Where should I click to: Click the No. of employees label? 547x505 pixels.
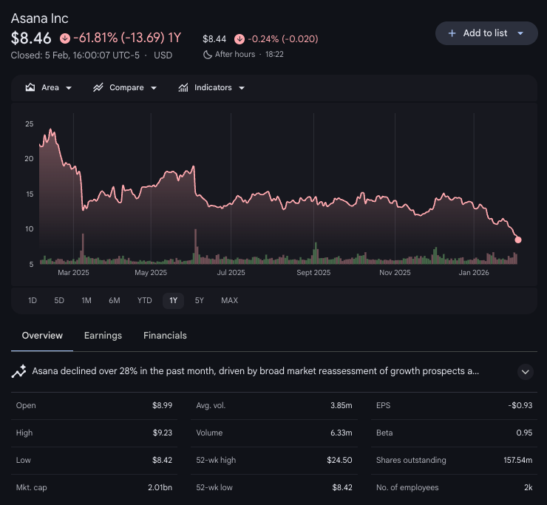407,487
